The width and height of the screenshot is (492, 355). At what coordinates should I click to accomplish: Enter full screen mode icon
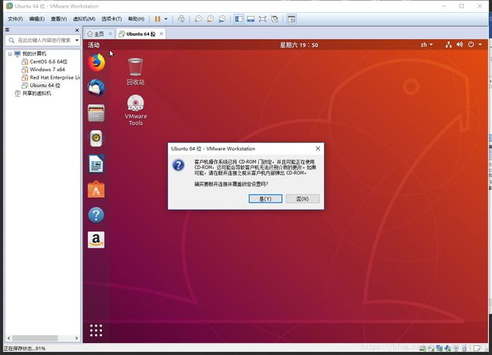click(x=263, y=19)
